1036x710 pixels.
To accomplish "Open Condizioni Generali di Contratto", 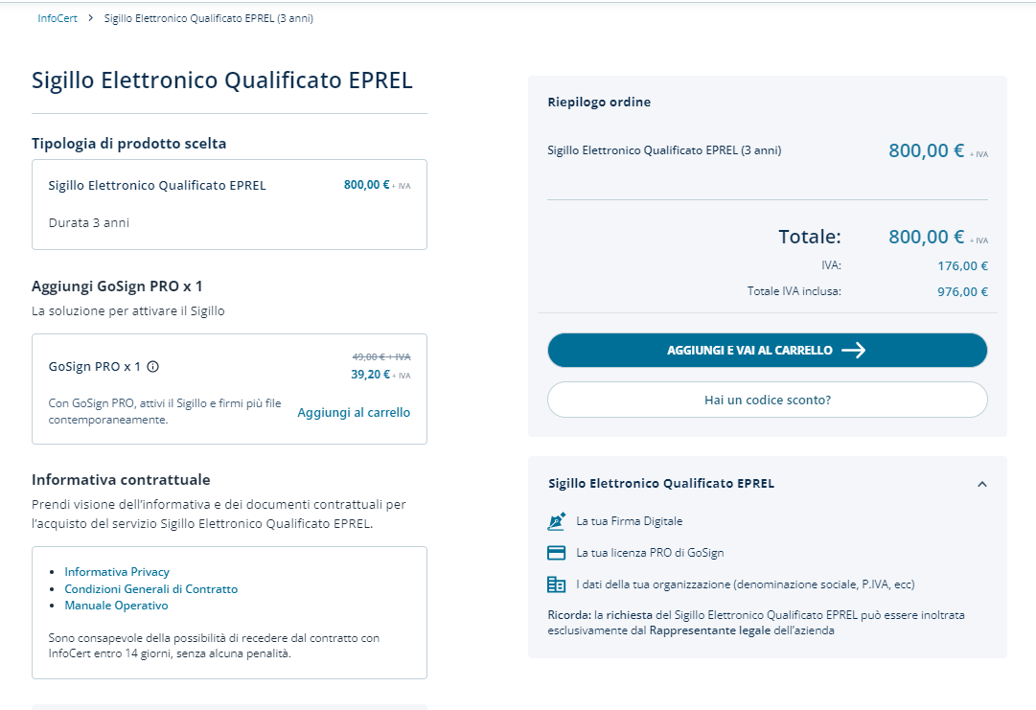I will coord(150,589).
